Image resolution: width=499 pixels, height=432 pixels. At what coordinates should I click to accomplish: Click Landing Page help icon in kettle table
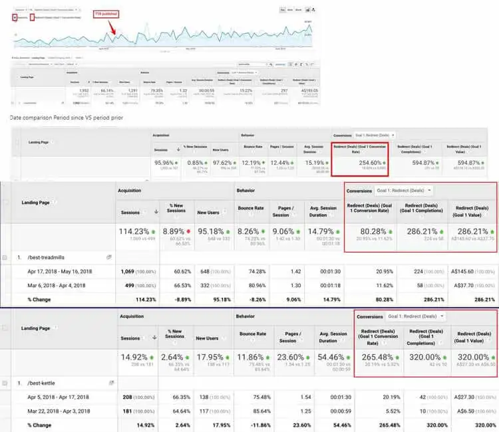55,328
